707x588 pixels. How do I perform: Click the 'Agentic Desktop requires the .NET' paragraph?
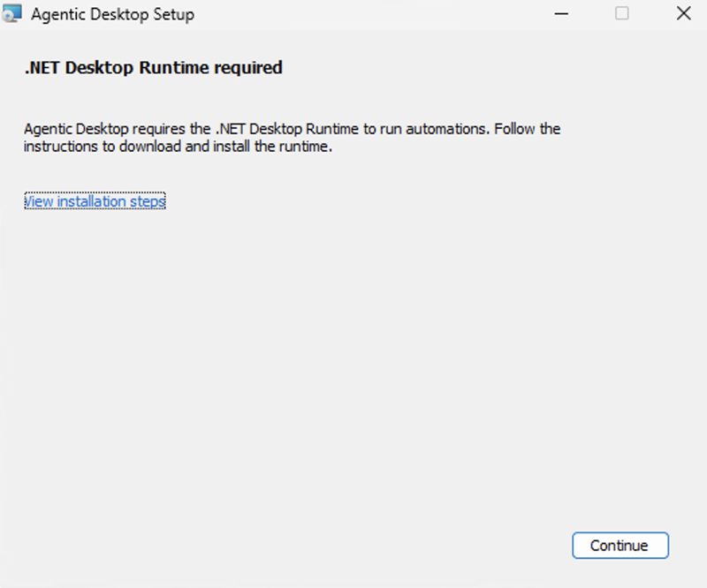[x=293, y=138]
